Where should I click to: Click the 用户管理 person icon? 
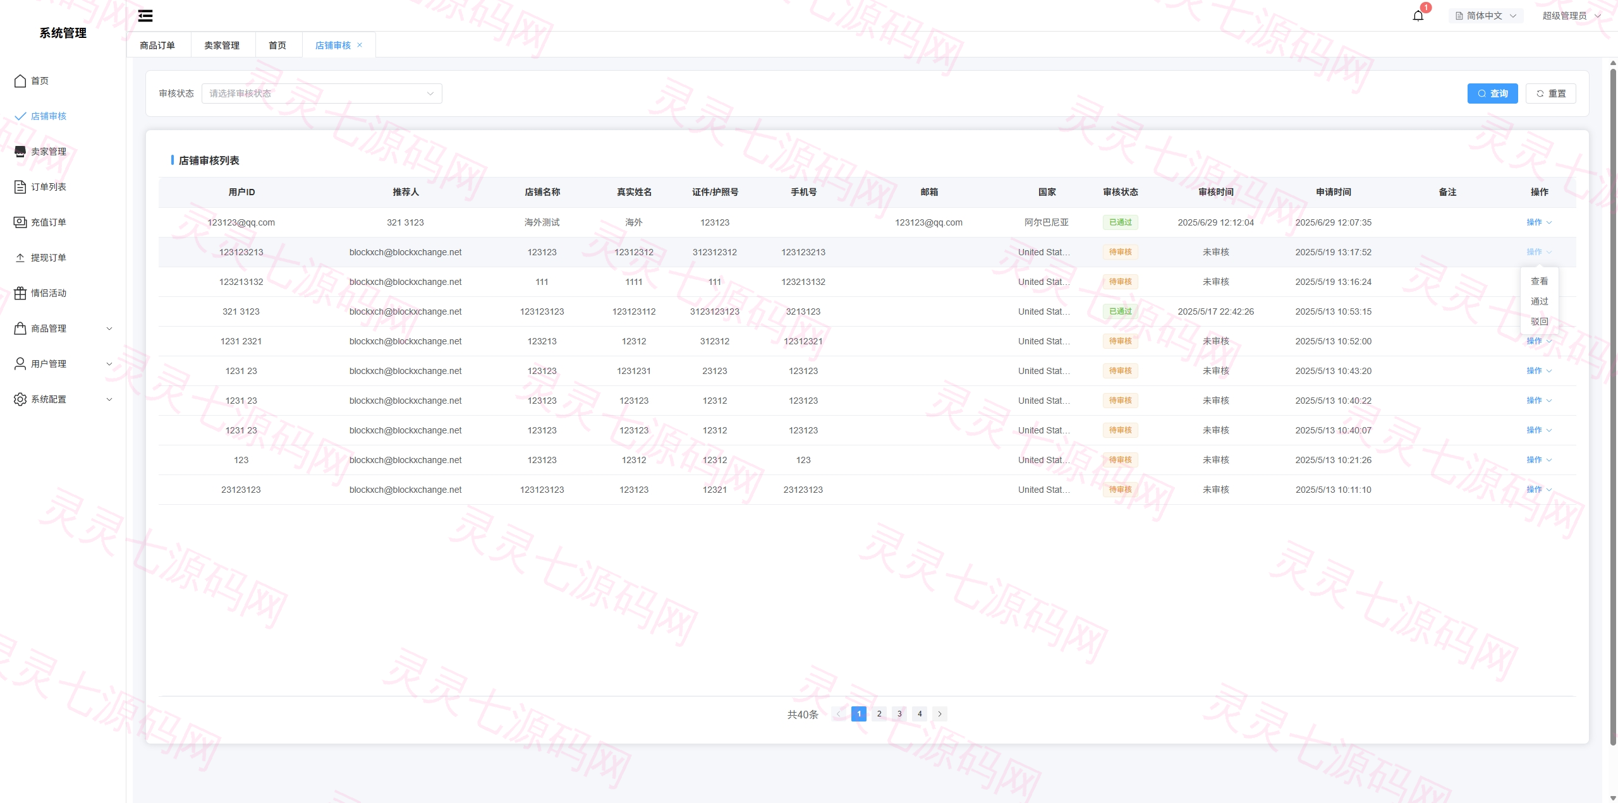tap(20, 364)
